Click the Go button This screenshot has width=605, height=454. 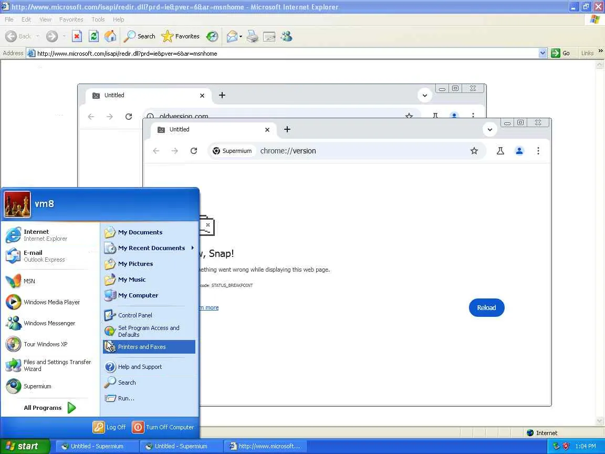tap(561, 53)
